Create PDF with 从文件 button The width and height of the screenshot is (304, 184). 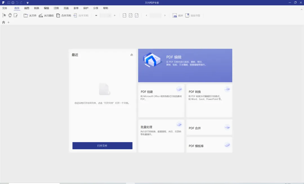30,15
